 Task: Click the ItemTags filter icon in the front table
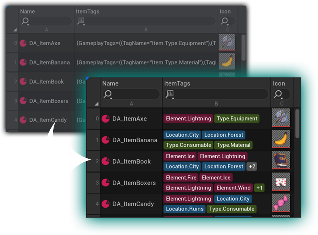[169, 94]
